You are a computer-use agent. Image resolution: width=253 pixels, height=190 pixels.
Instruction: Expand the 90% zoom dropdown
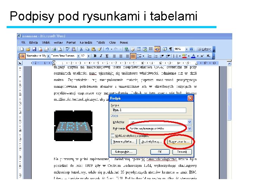tap(186, 49)
